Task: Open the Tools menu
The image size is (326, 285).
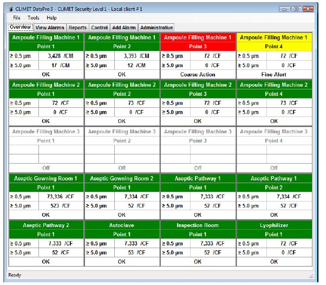Action: click(34, 18)
